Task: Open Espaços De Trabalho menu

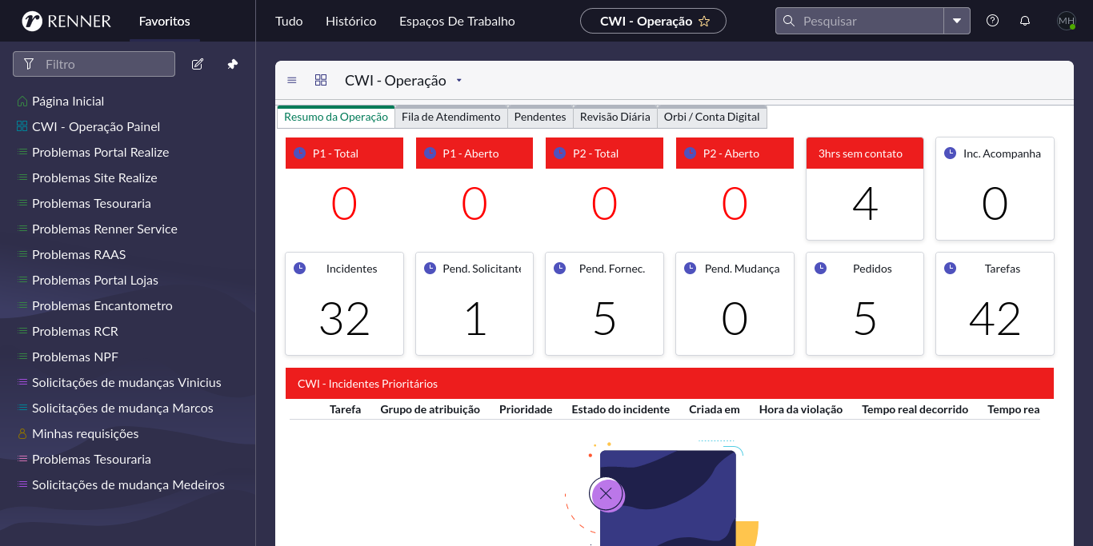Action: pos(457,22)
